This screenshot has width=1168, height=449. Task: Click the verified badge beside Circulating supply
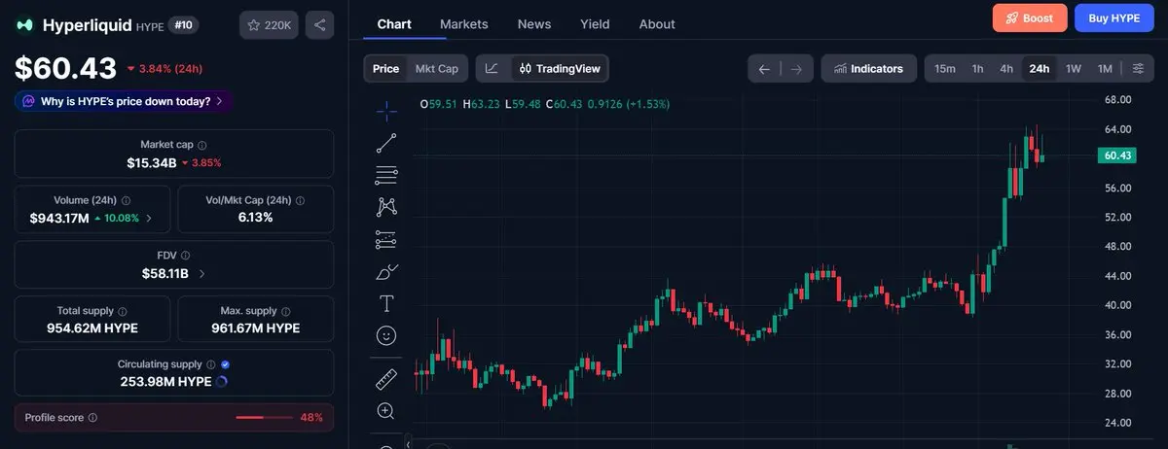tap(225, 364)
